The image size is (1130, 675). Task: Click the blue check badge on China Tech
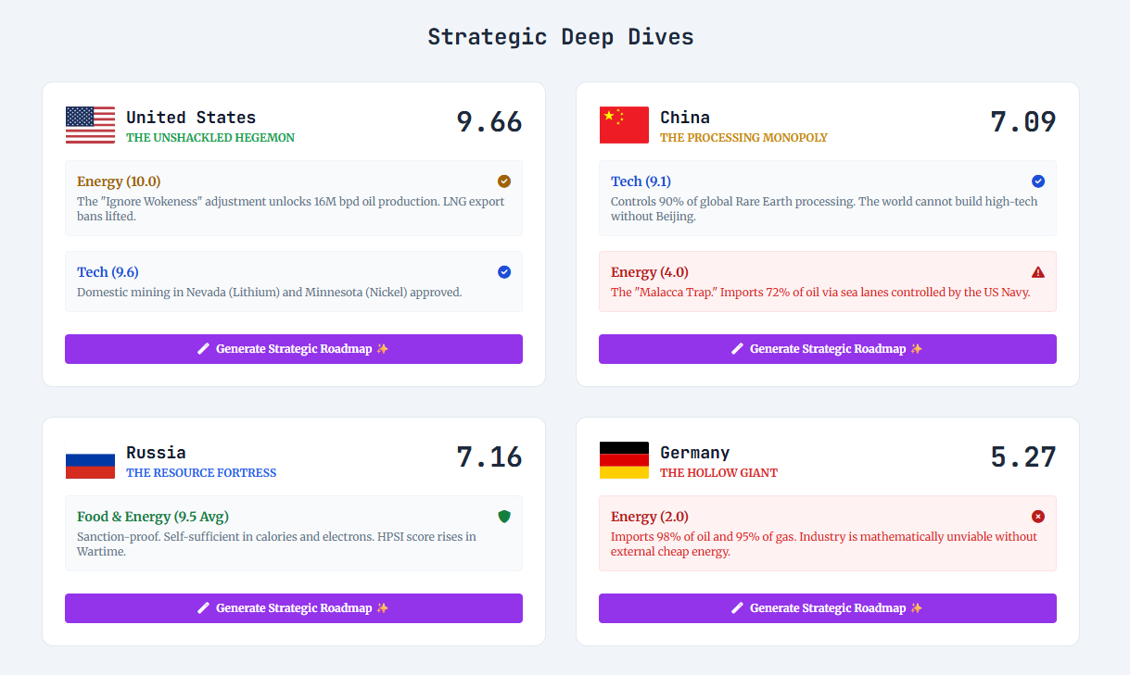pyautogui.click(x=1038, y=181)
